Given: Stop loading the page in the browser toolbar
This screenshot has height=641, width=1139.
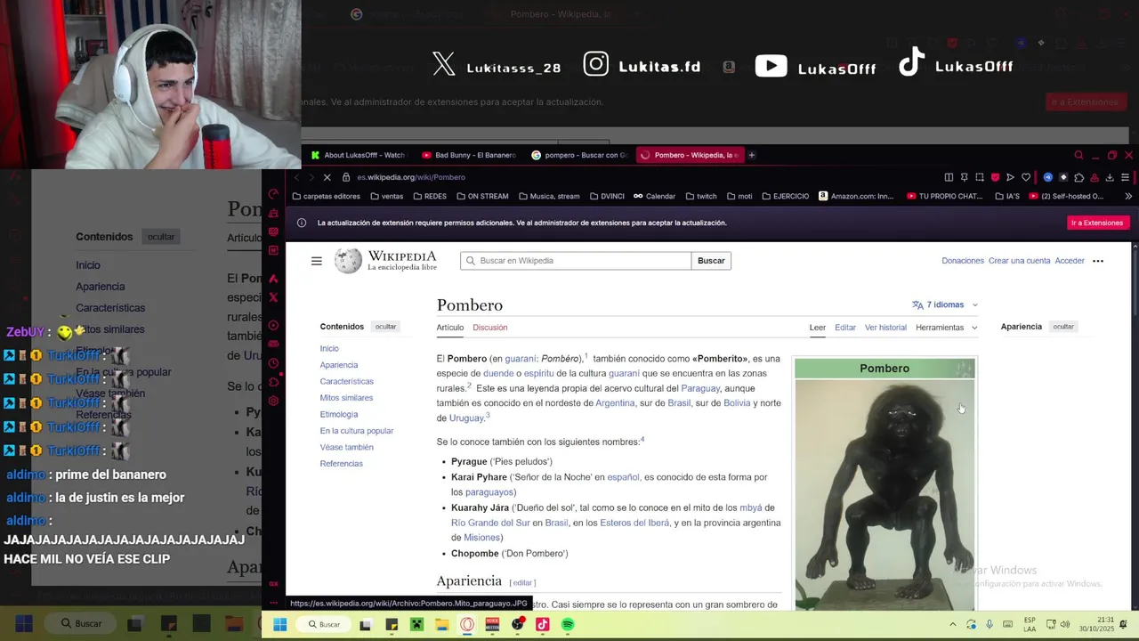Looking at the screenshot, I should tap(327, 177).
